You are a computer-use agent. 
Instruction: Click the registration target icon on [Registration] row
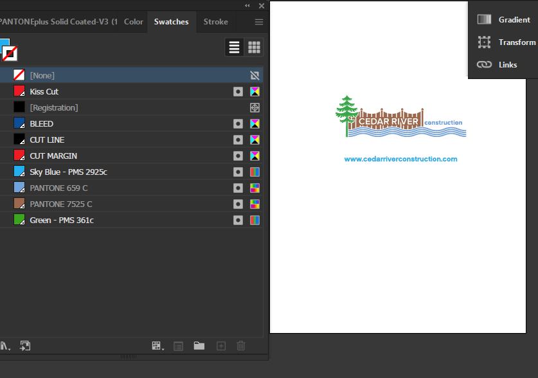click(255, 108)
